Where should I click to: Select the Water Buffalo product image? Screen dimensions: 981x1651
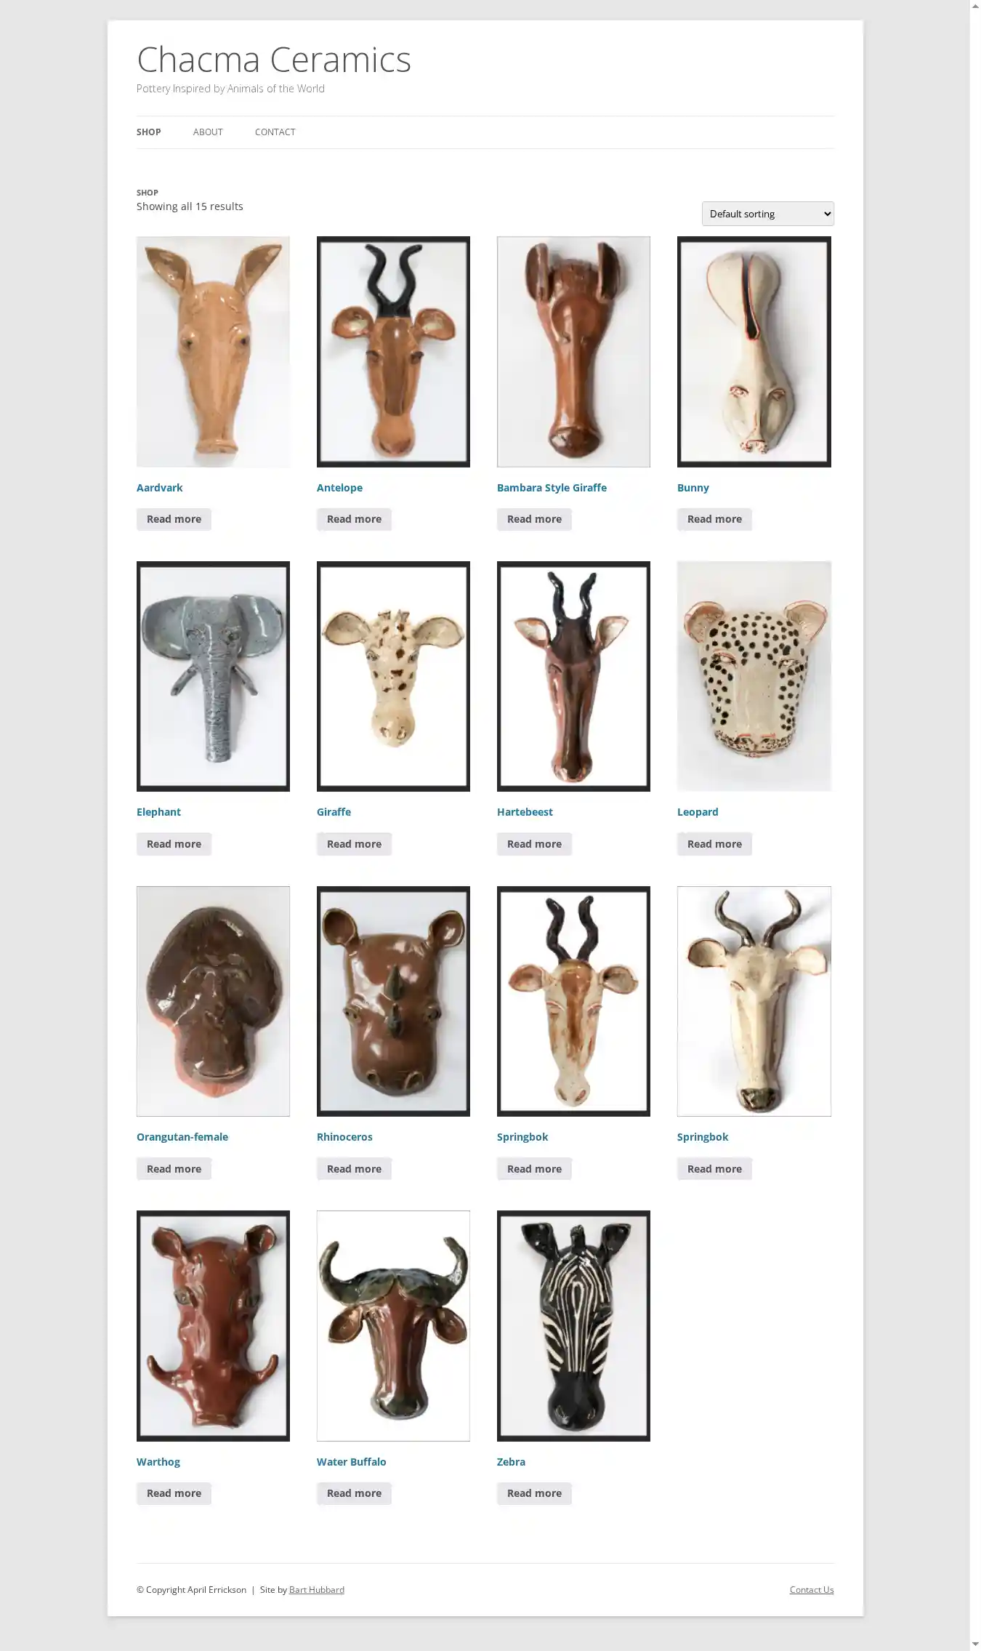[x=393, y=1325]
